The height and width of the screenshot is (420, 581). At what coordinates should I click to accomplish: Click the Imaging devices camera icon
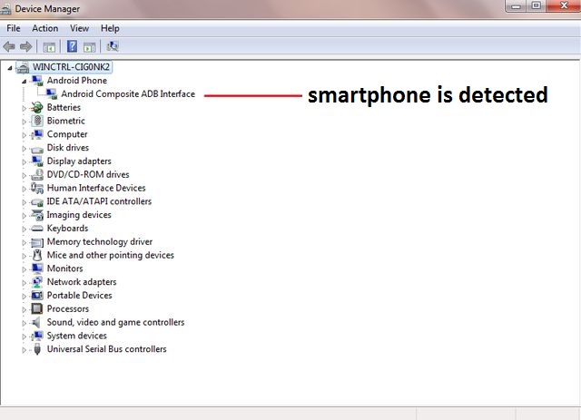tap(37, 215)
